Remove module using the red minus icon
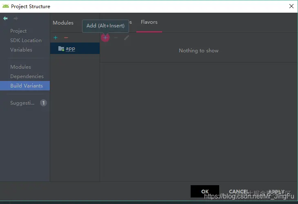This screenshot has height=204, width=298. (66, 38)
